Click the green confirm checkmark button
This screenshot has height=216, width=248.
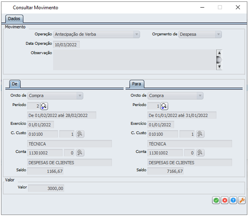point(216,200)
